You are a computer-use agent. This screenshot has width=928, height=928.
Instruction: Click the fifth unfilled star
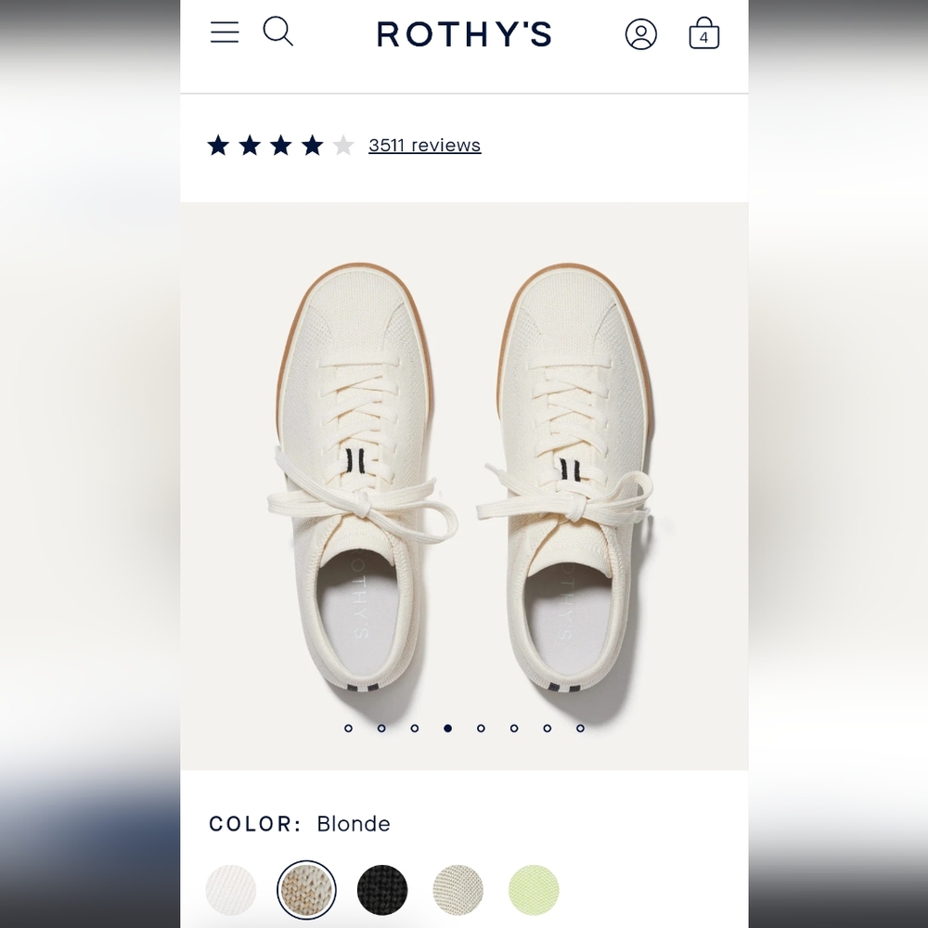[344, 145]
